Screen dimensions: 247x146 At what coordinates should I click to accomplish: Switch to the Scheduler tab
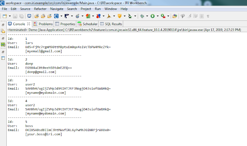click(88, 24)
